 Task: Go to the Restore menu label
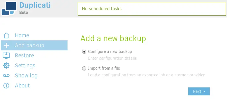pyautogui.click(x=24, y=55)
